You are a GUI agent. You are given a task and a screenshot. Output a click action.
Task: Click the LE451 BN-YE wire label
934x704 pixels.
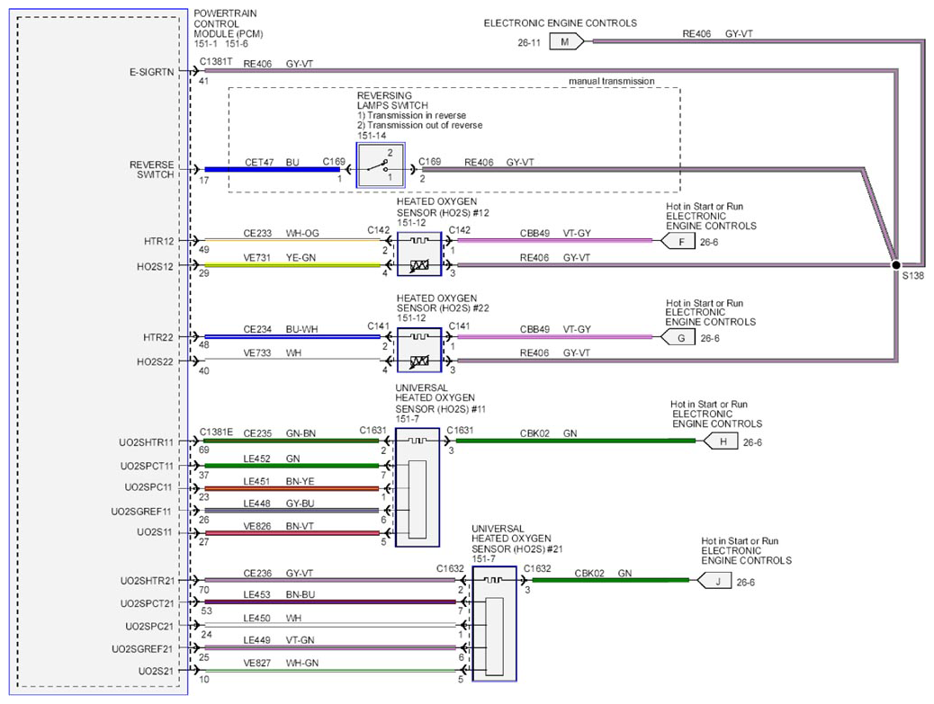(279, 481)
